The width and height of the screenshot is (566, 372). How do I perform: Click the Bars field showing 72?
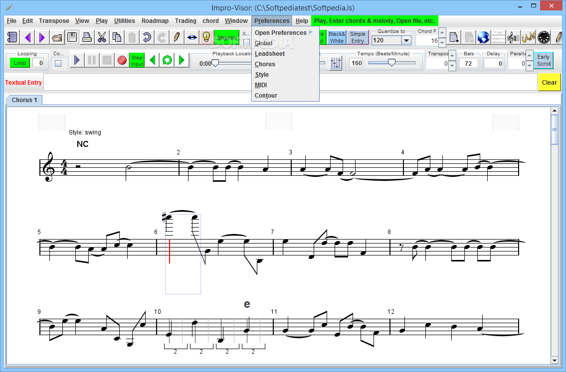point(469,63)
